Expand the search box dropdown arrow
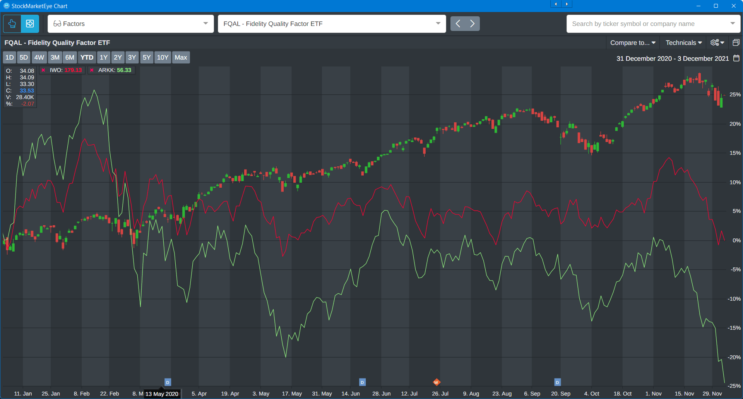 pos(733,24)
